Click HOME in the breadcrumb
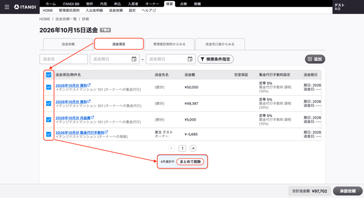The width and height of the screenshot is (364, 198). [x=45, y=19]
